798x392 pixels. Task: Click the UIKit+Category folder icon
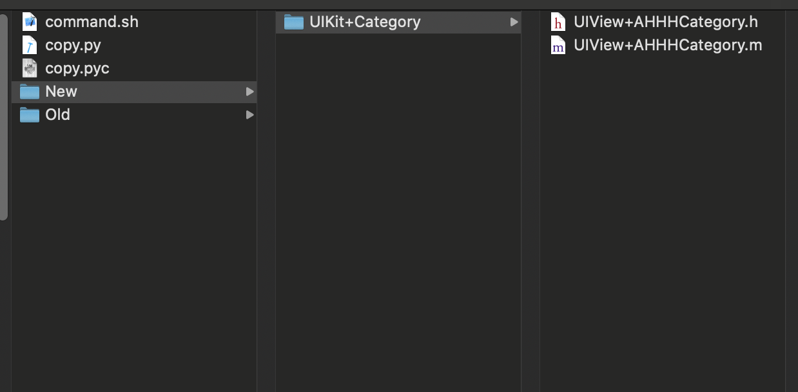click(294, 22)
